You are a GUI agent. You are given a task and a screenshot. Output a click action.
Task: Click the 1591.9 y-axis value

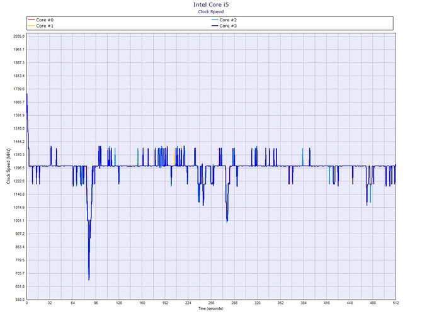coord(19,115)
